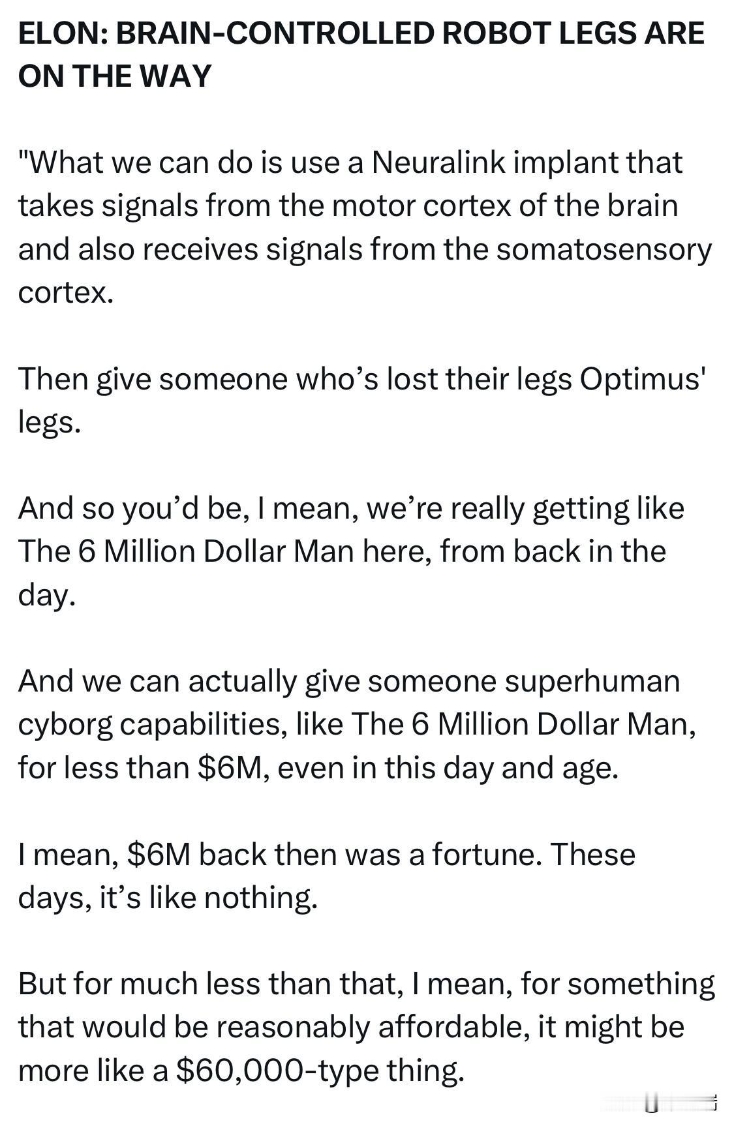Screen dimensions: 734x1128
Task: Click the lone word 'legs.' line
Action: [x=49, y=422]
